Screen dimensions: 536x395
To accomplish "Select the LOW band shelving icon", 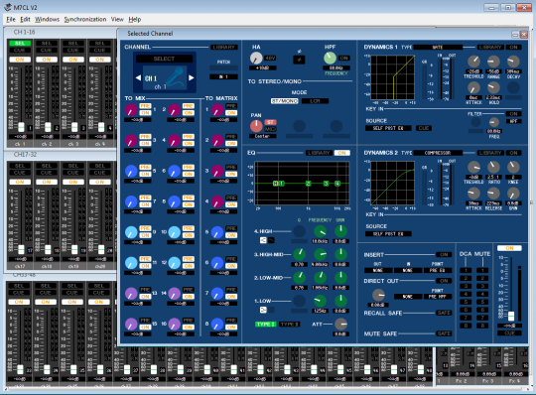I will click(x=263, y=310).
